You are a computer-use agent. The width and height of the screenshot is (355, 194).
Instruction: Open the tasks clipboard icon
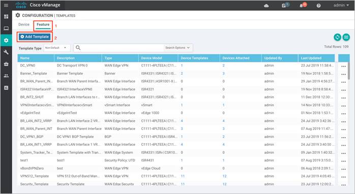pos(284,6)
